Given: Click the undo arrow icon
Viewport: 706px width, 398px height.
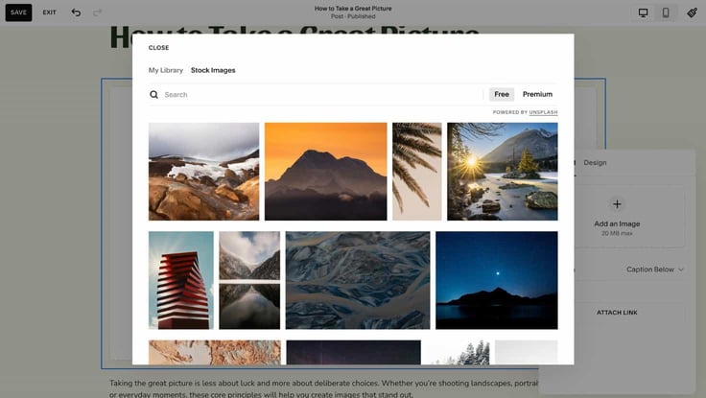Looking at the screenshot, I should [76, 12].
